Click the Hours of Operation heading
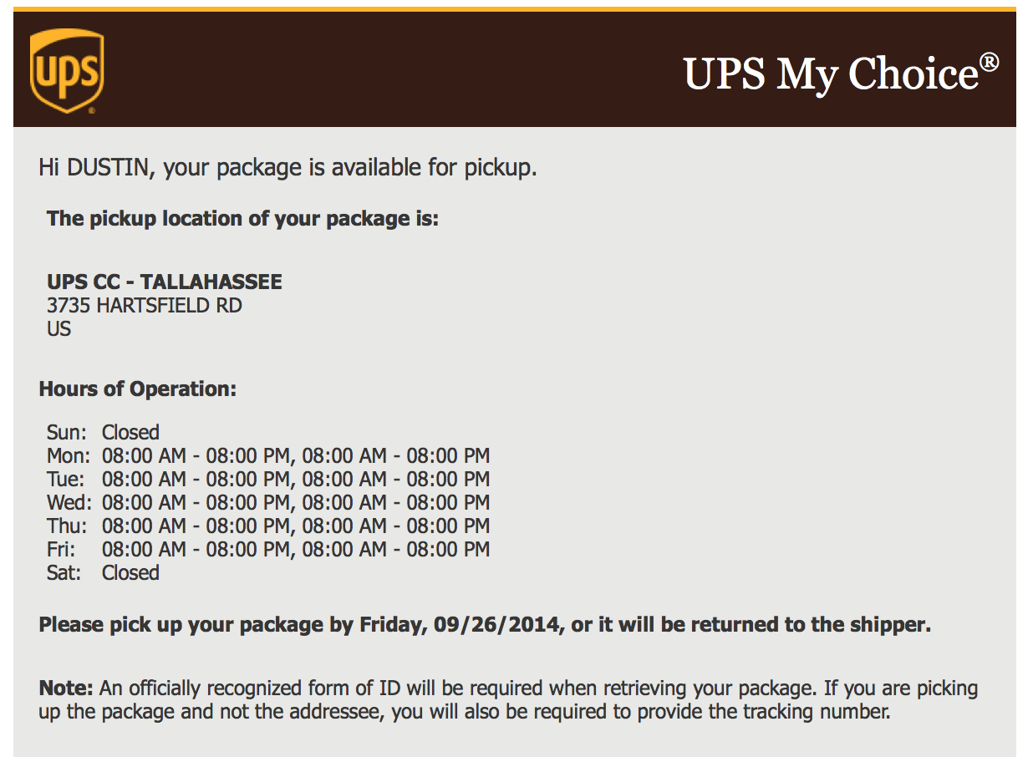 click(138, 389)
